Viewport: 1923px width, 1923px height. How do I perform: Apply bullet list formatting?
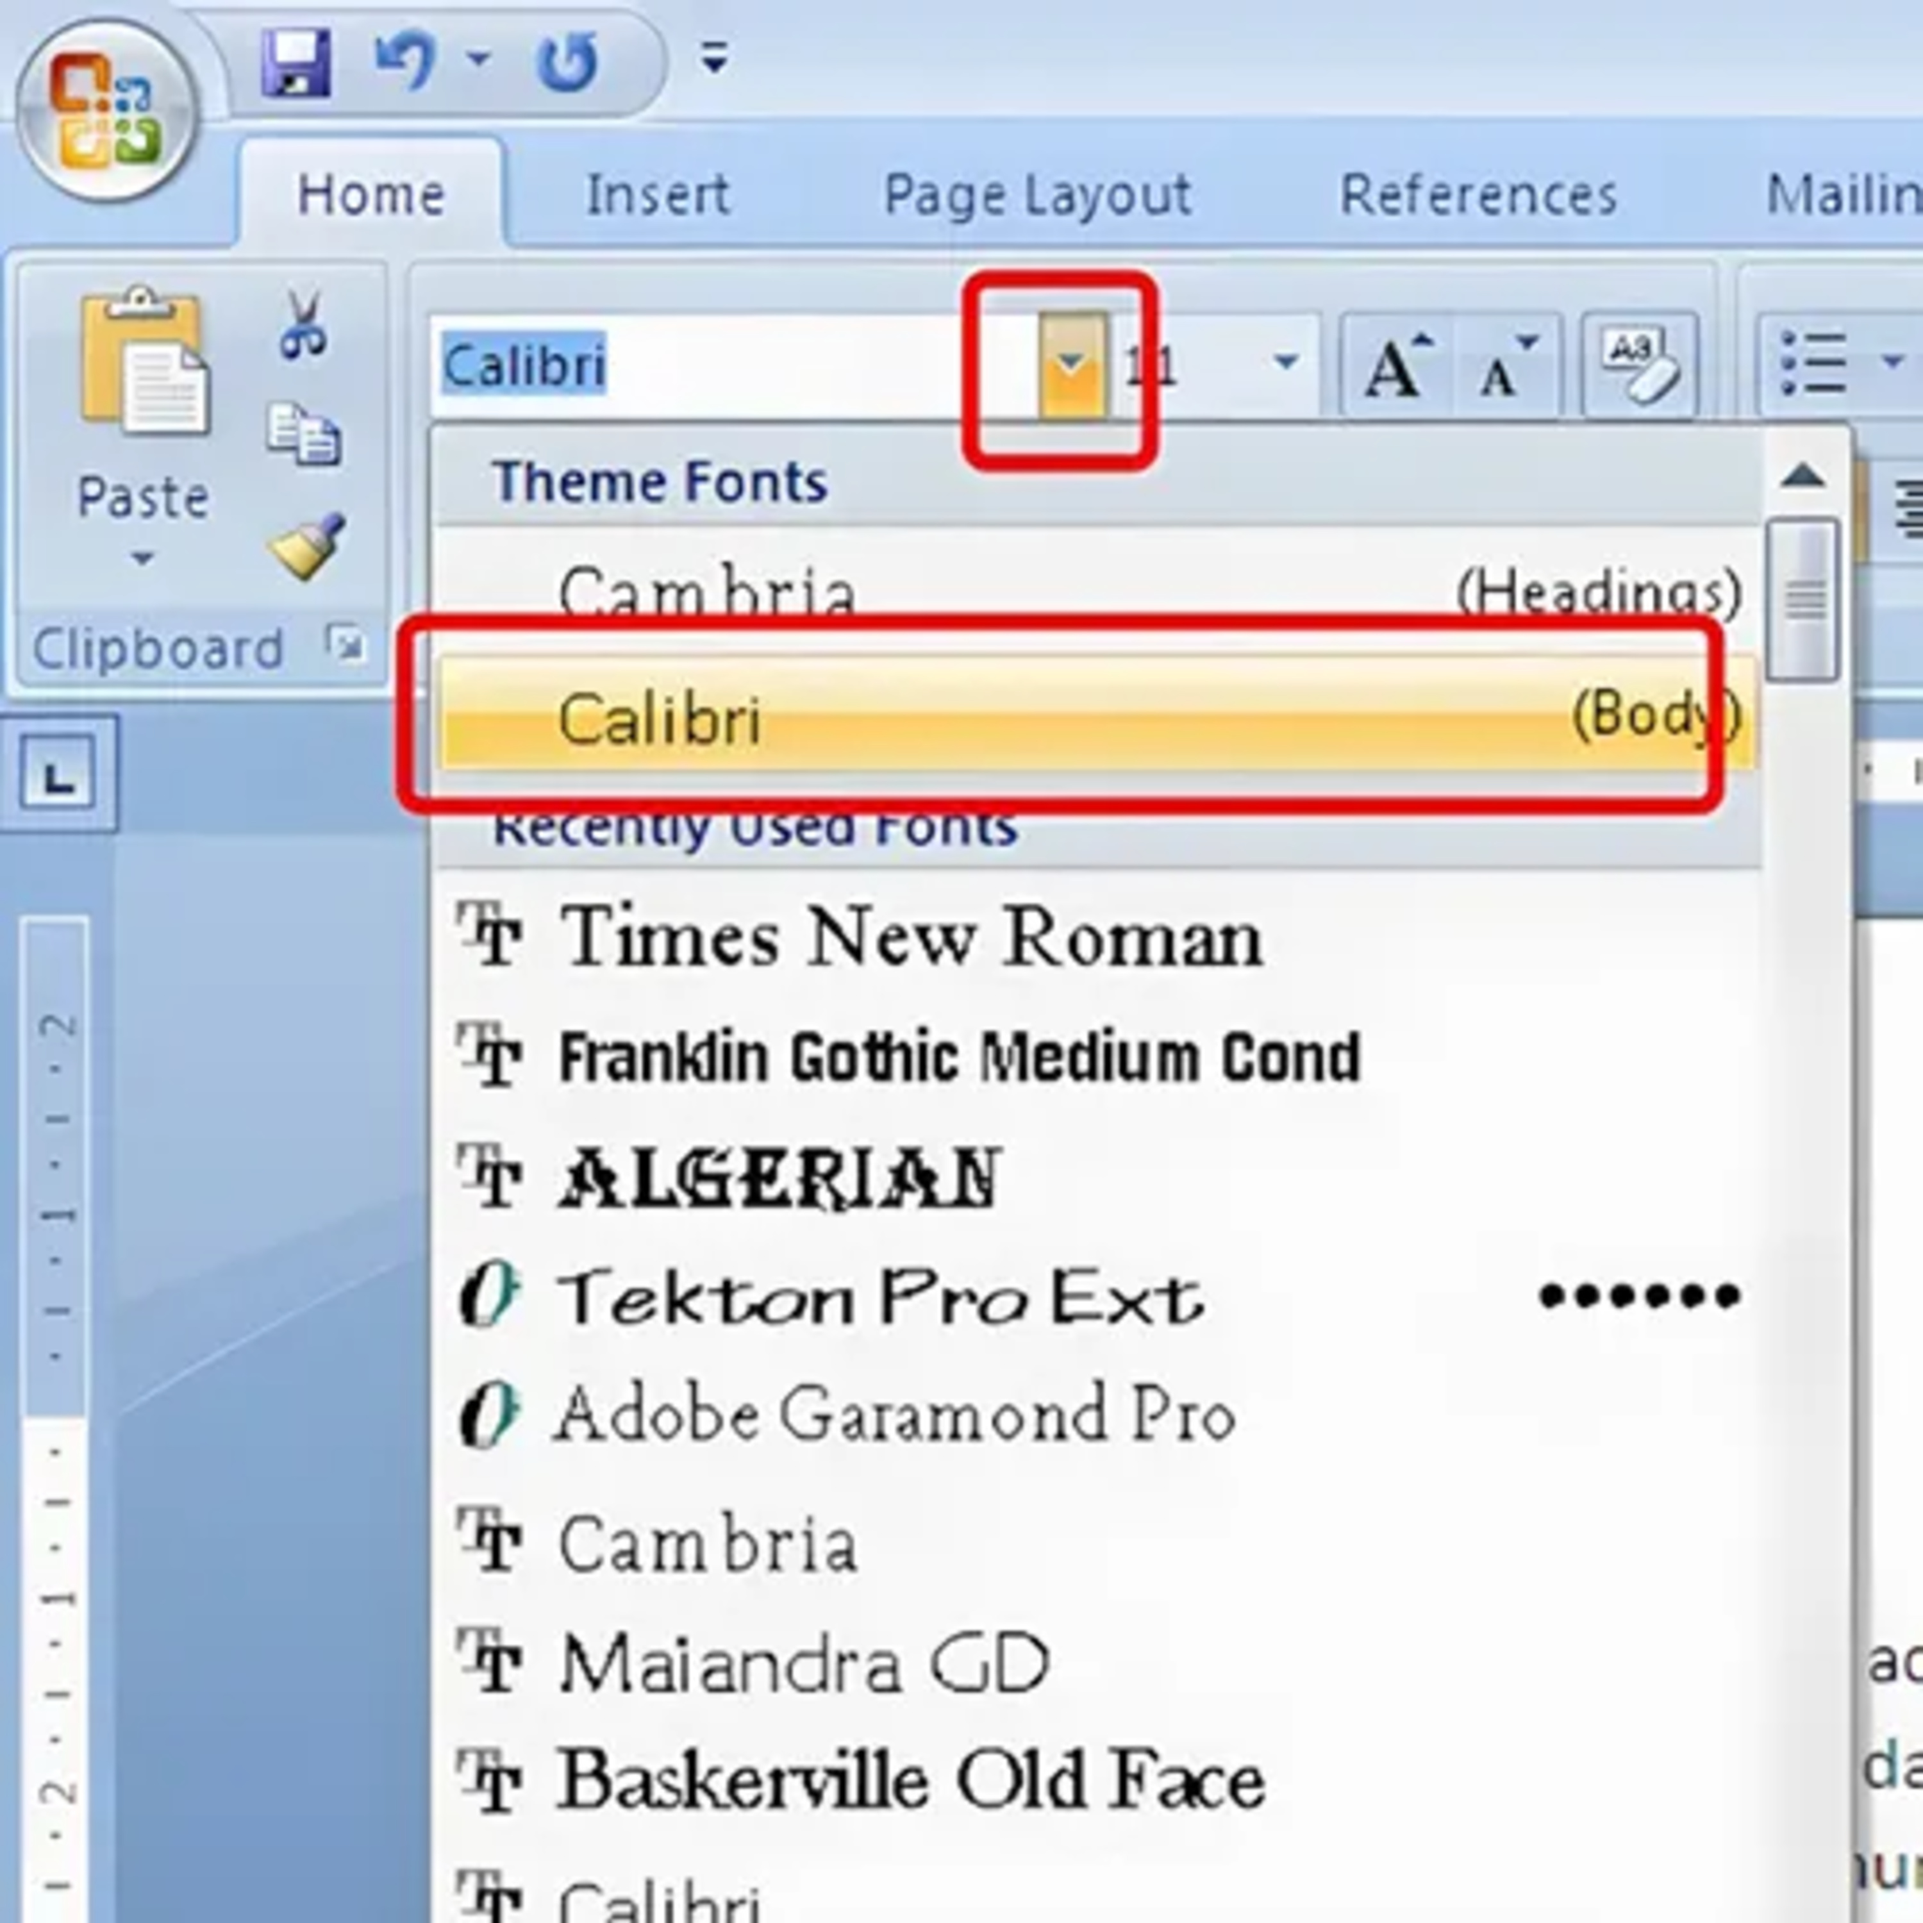click(x=1815, y=363)
